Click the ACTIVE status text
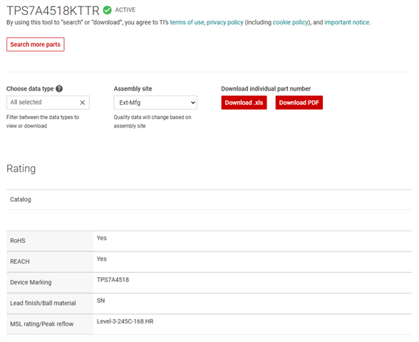The height and width of the screenshot is (342, 419). coord(125,10)
